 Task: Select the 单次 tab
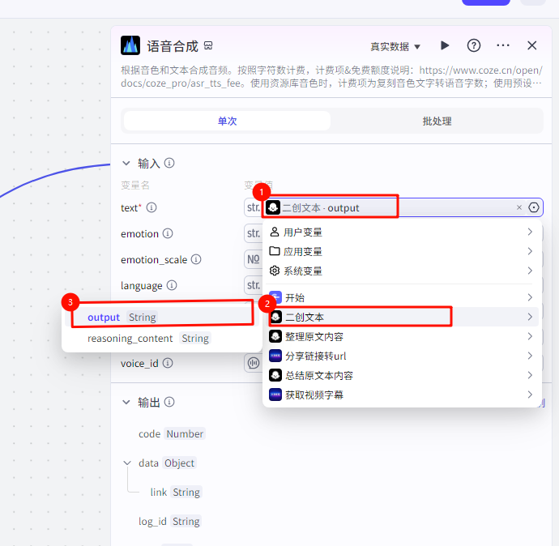tap(227, 122)
